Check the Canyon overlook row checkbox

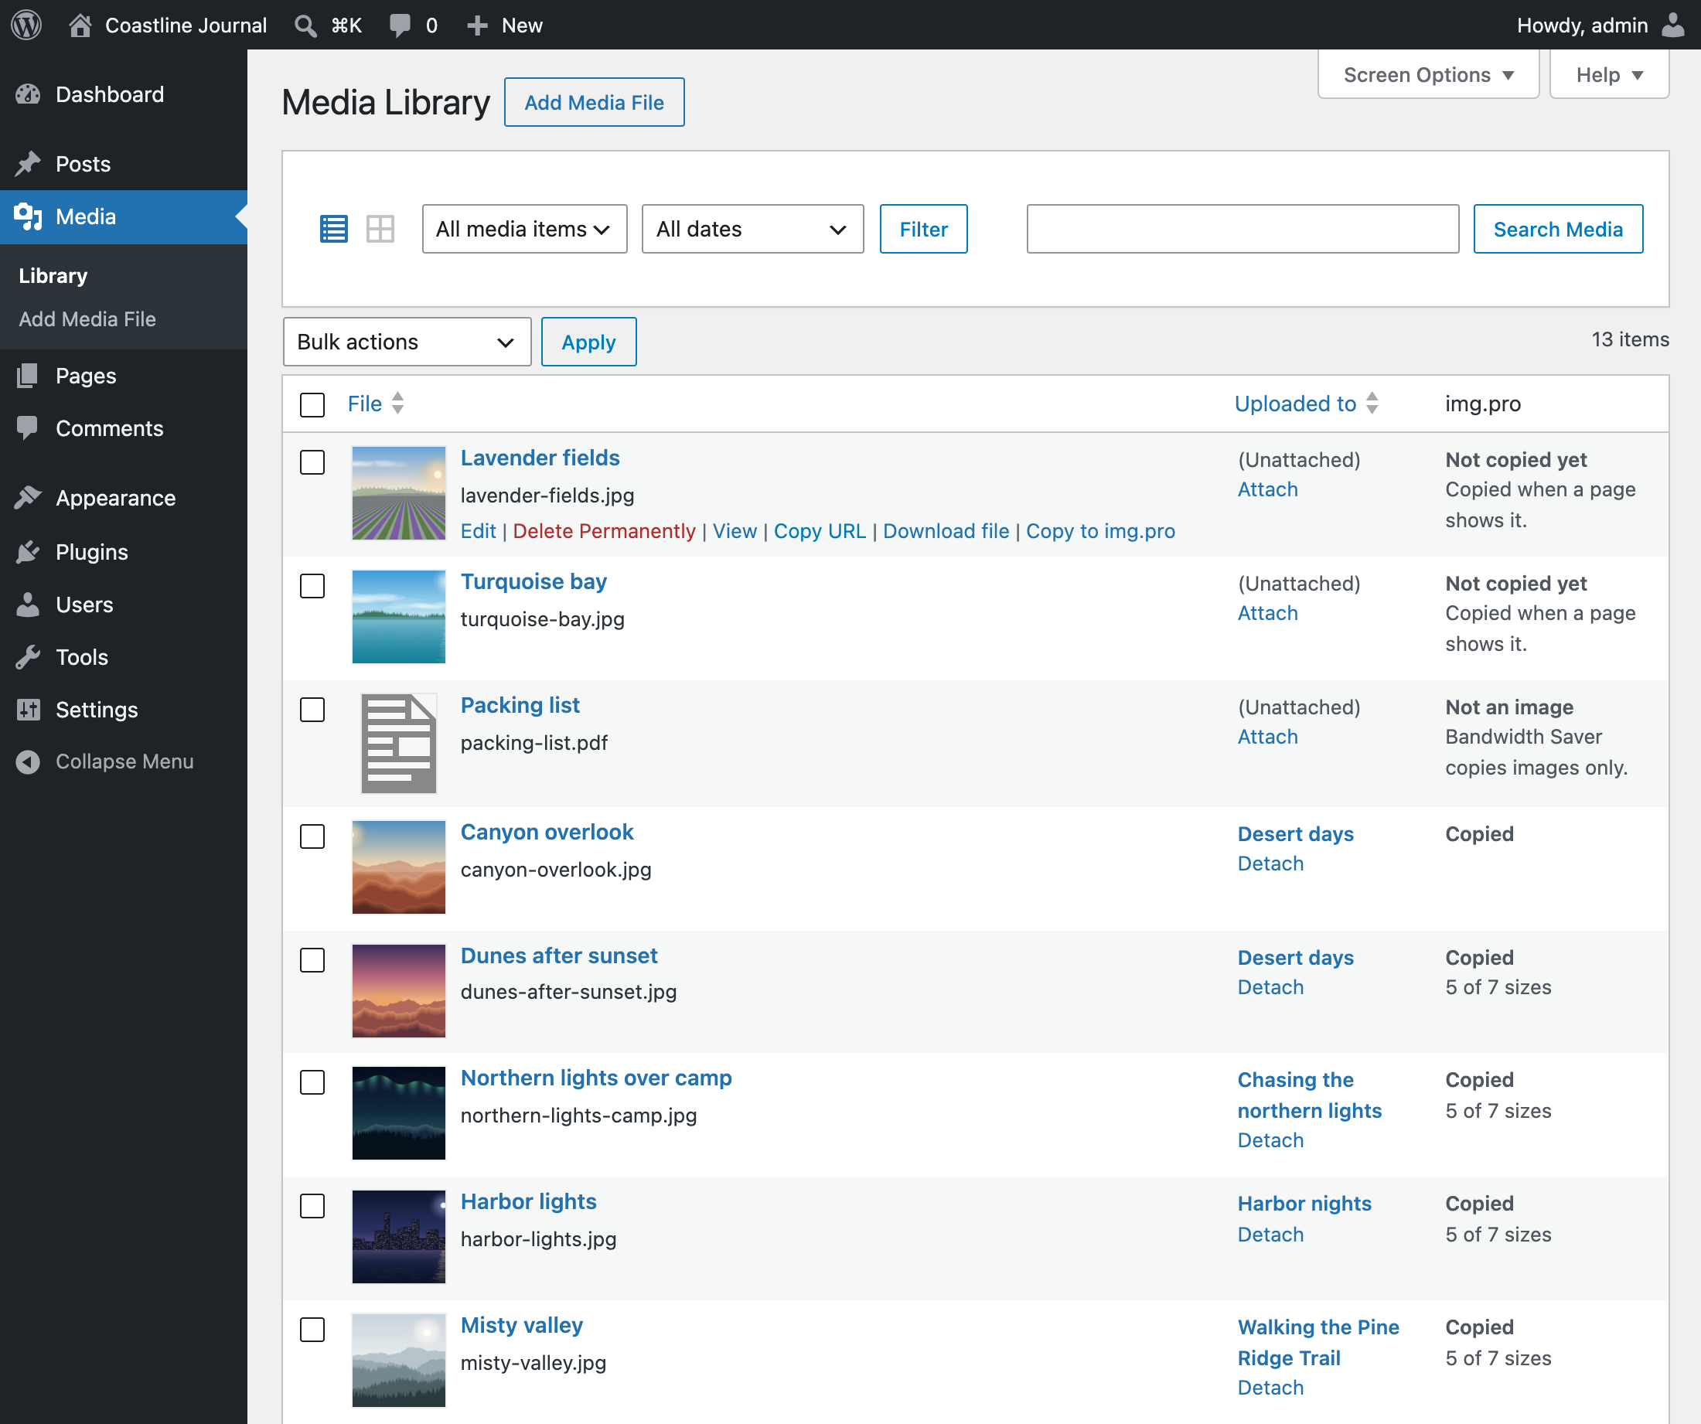pyautogui.click(x=312, y=836)
